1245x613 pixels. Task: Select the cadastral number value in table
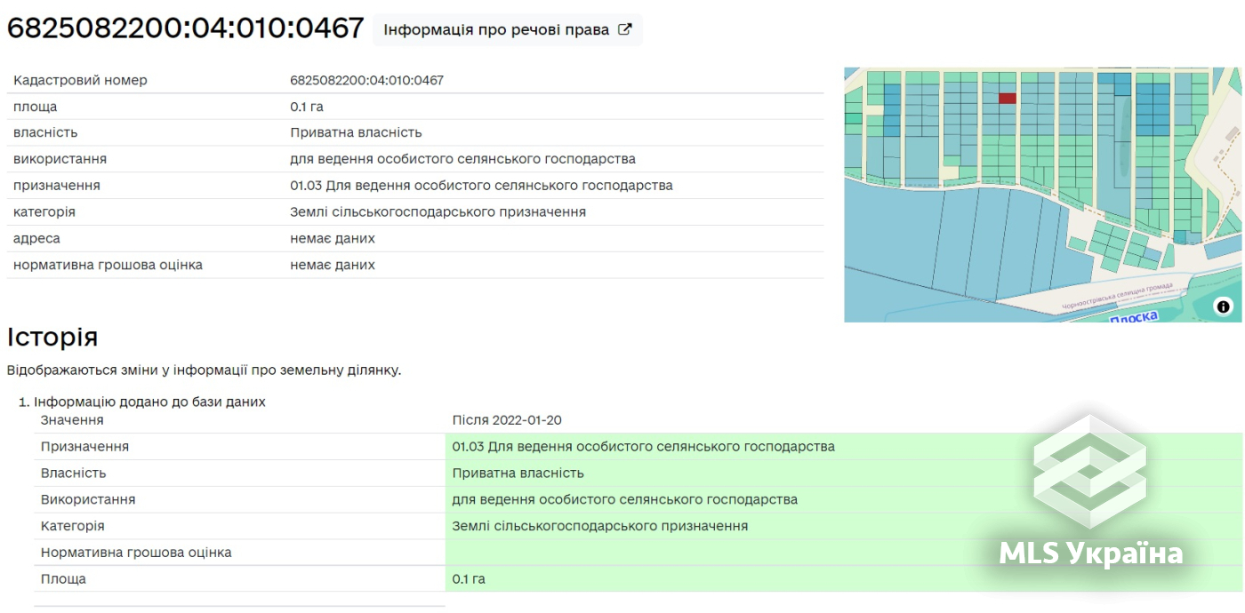point(366,80)
